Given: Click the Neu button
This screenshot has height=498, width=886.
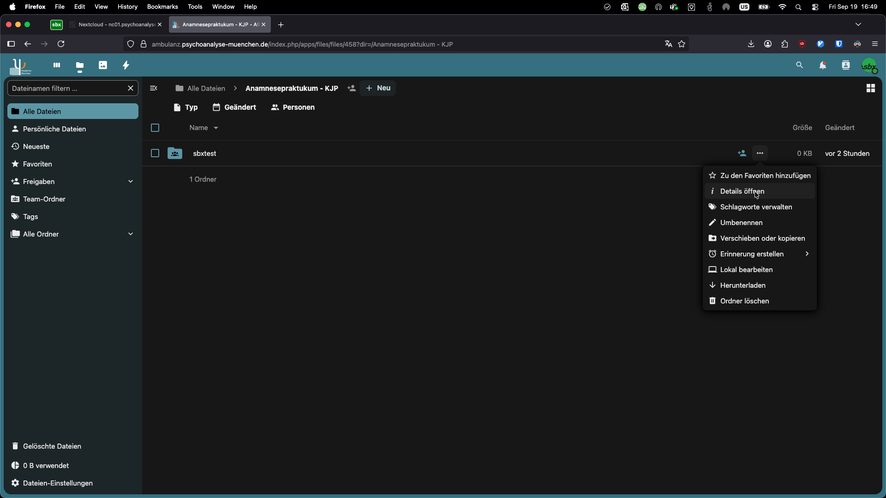Looking at the screenshot, I should coord(378,88).
